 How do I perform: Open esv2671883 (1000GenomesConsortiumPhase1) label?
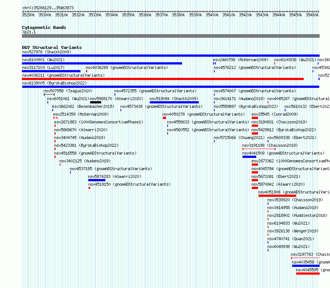click(99, 122)
